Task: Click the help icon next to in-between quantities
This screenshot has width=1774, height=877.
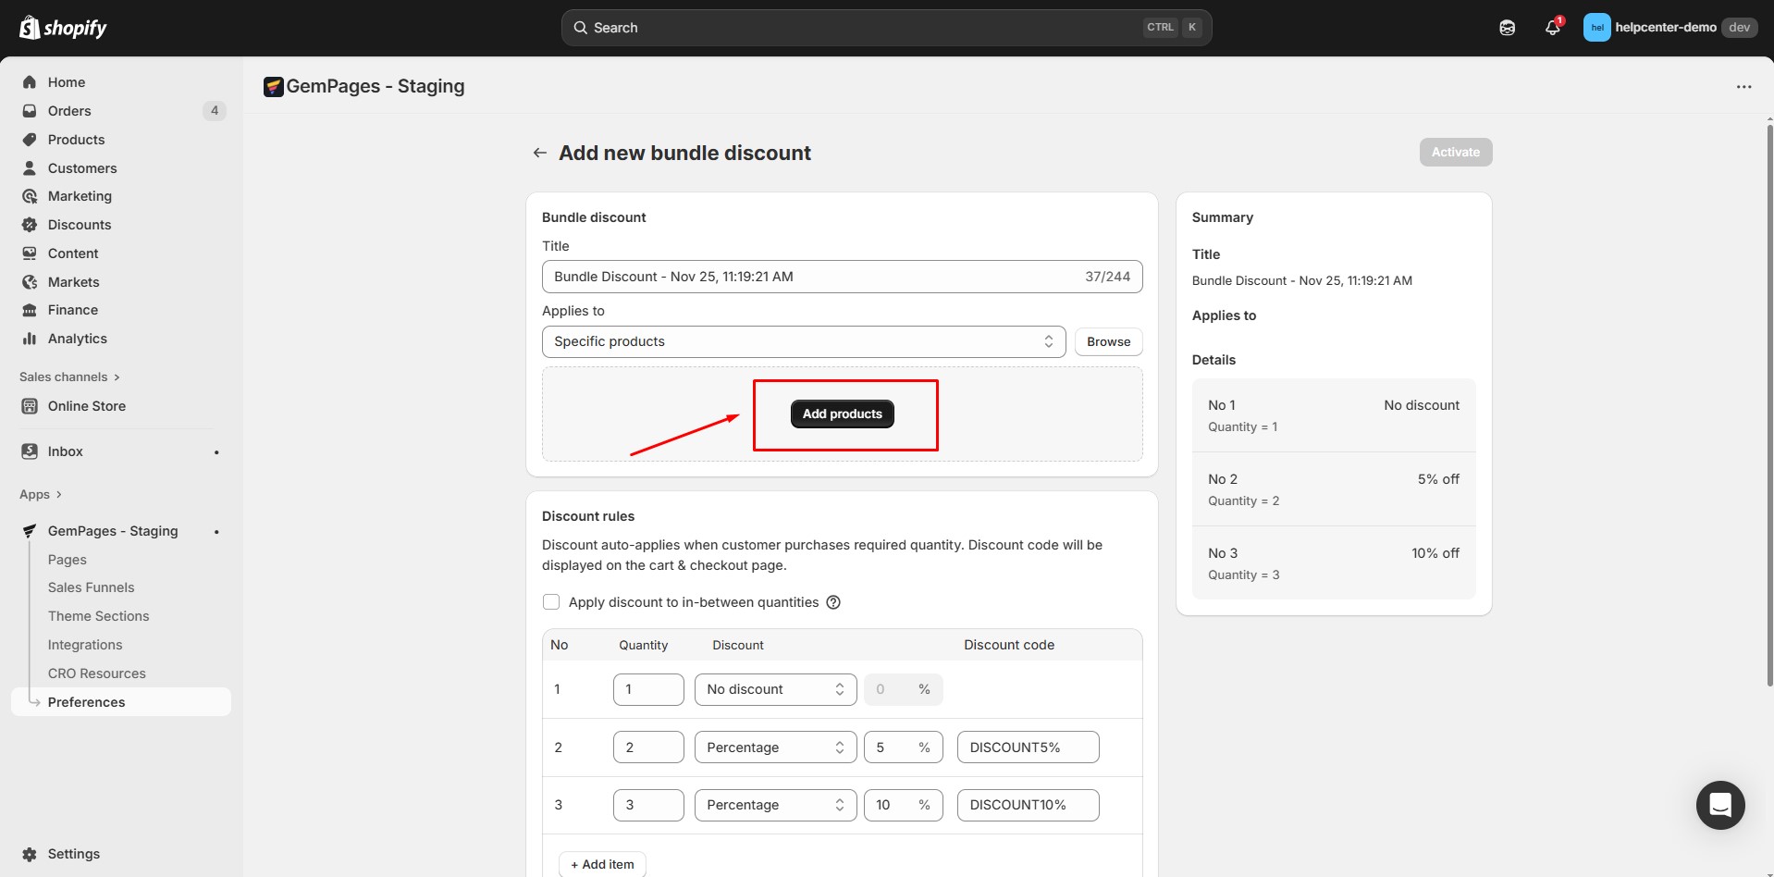Action: pos(833,602)
